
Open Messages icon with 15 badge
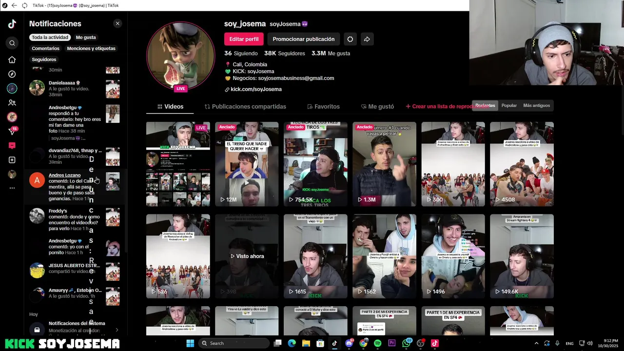pyautogui.click(x=13, y=131)
